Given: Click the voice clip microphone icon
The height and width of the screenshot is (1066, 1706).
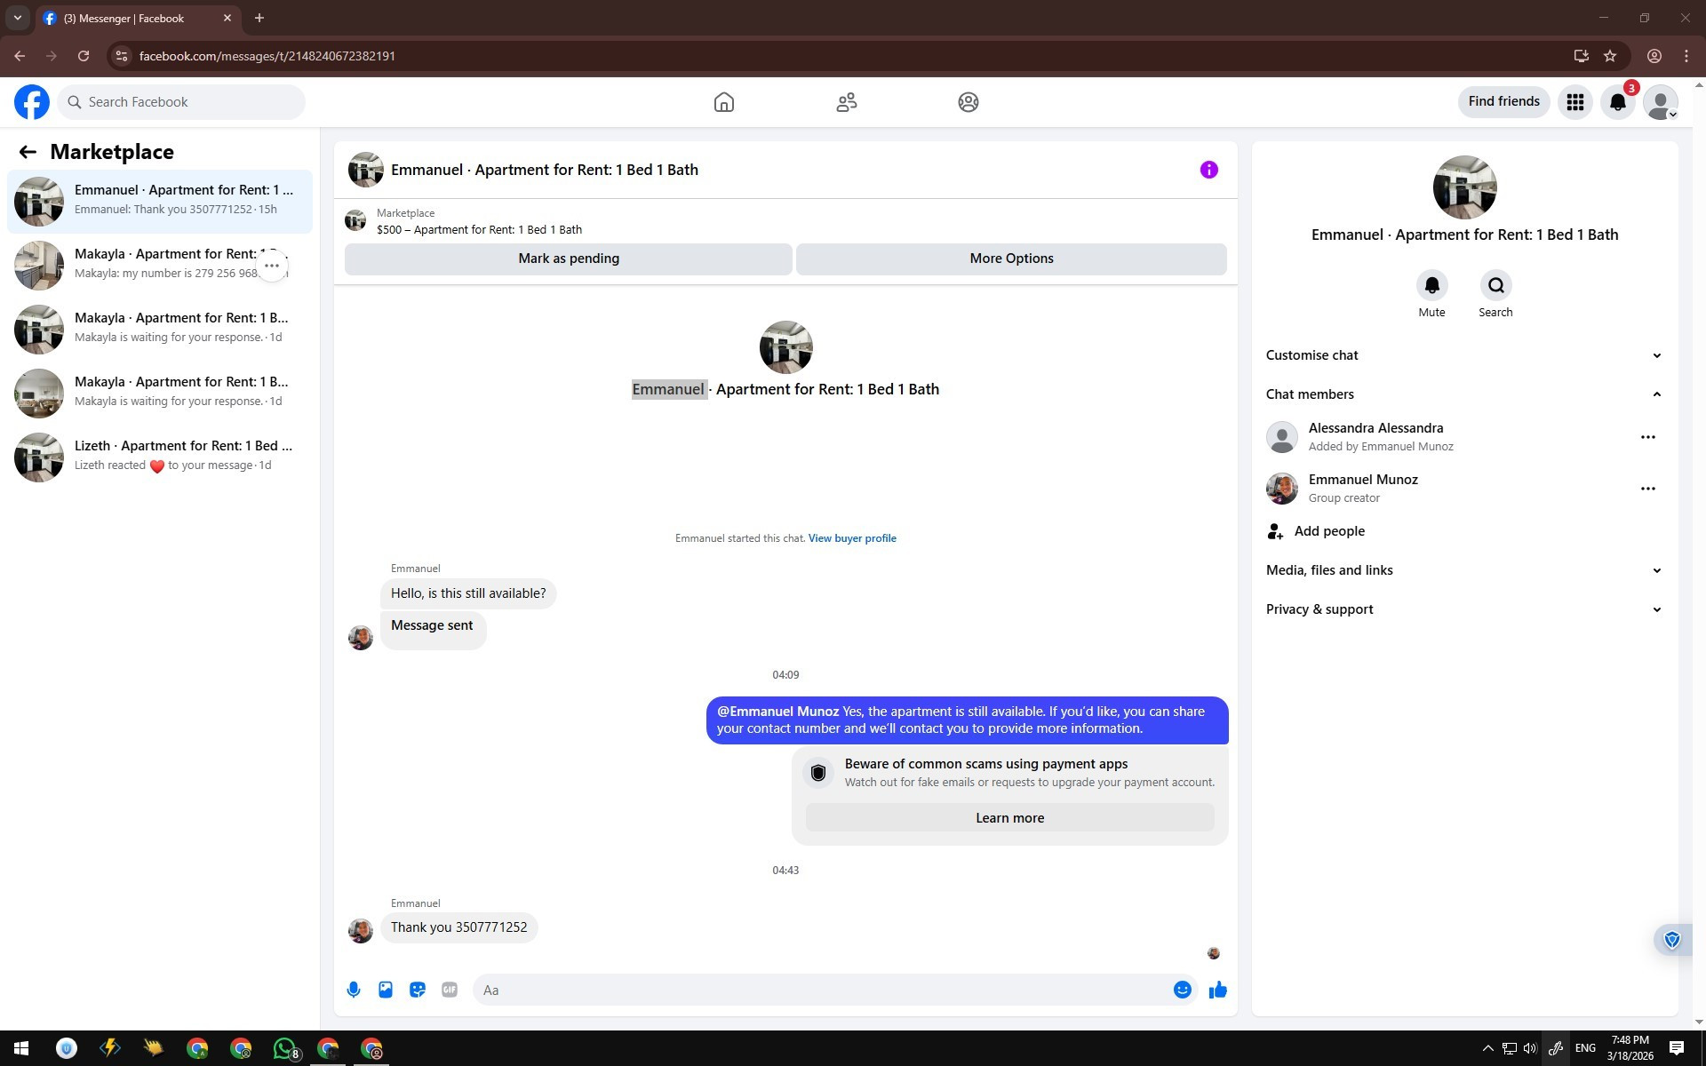Looking at the screenshot, I should (x=354, y=990).
